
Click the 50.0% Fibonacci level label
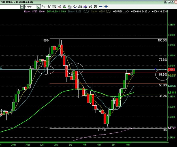tap(163, 85)
